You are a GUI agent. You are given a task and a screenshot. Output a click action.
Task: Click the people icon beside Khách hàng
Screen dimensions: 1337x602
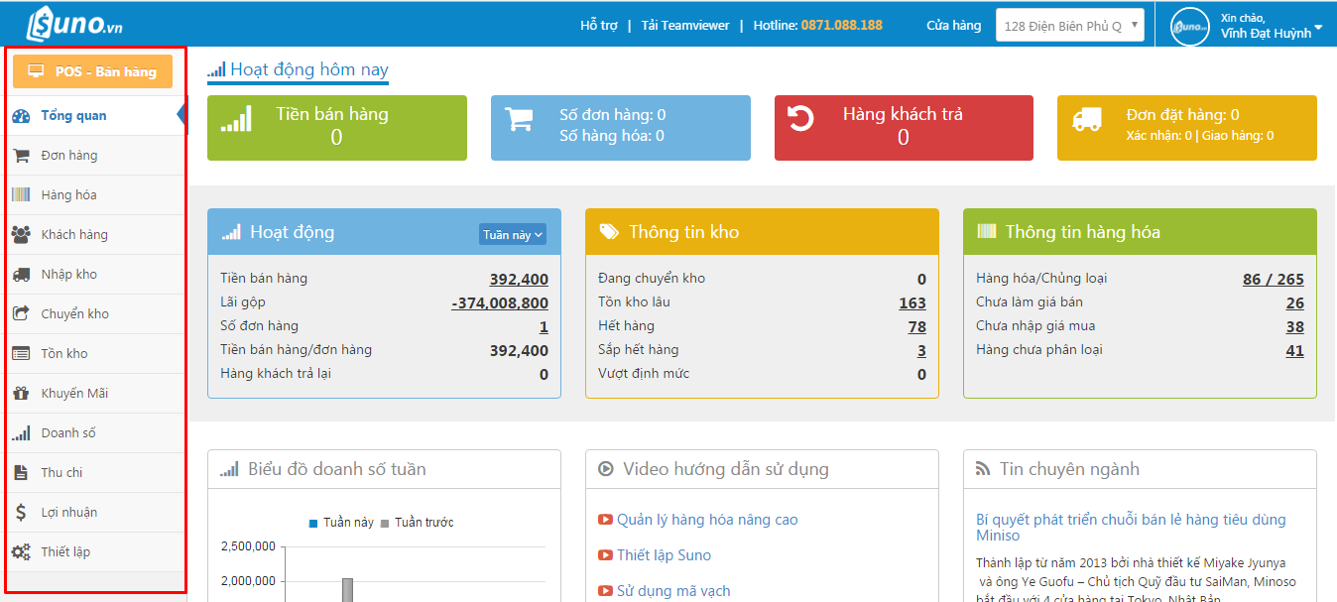pos(21,235)
